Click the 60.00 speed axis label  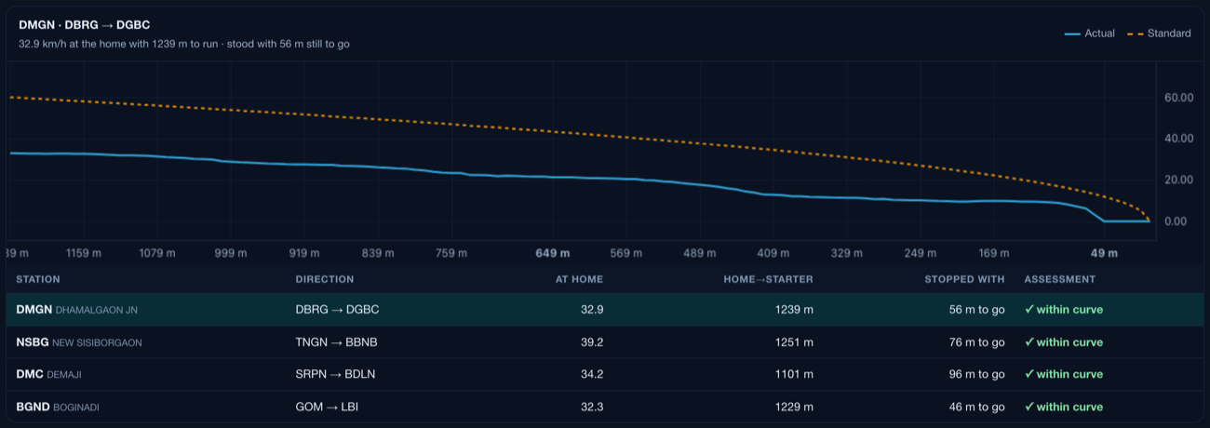1178,97
